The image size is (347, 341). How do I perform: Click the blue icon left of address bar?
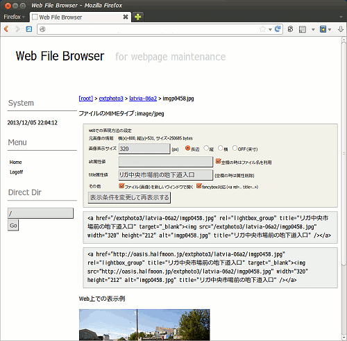(29, 29)
